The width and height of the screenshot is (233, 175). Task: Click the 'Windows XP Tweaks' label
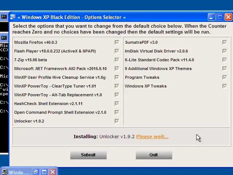click(146, 86)
